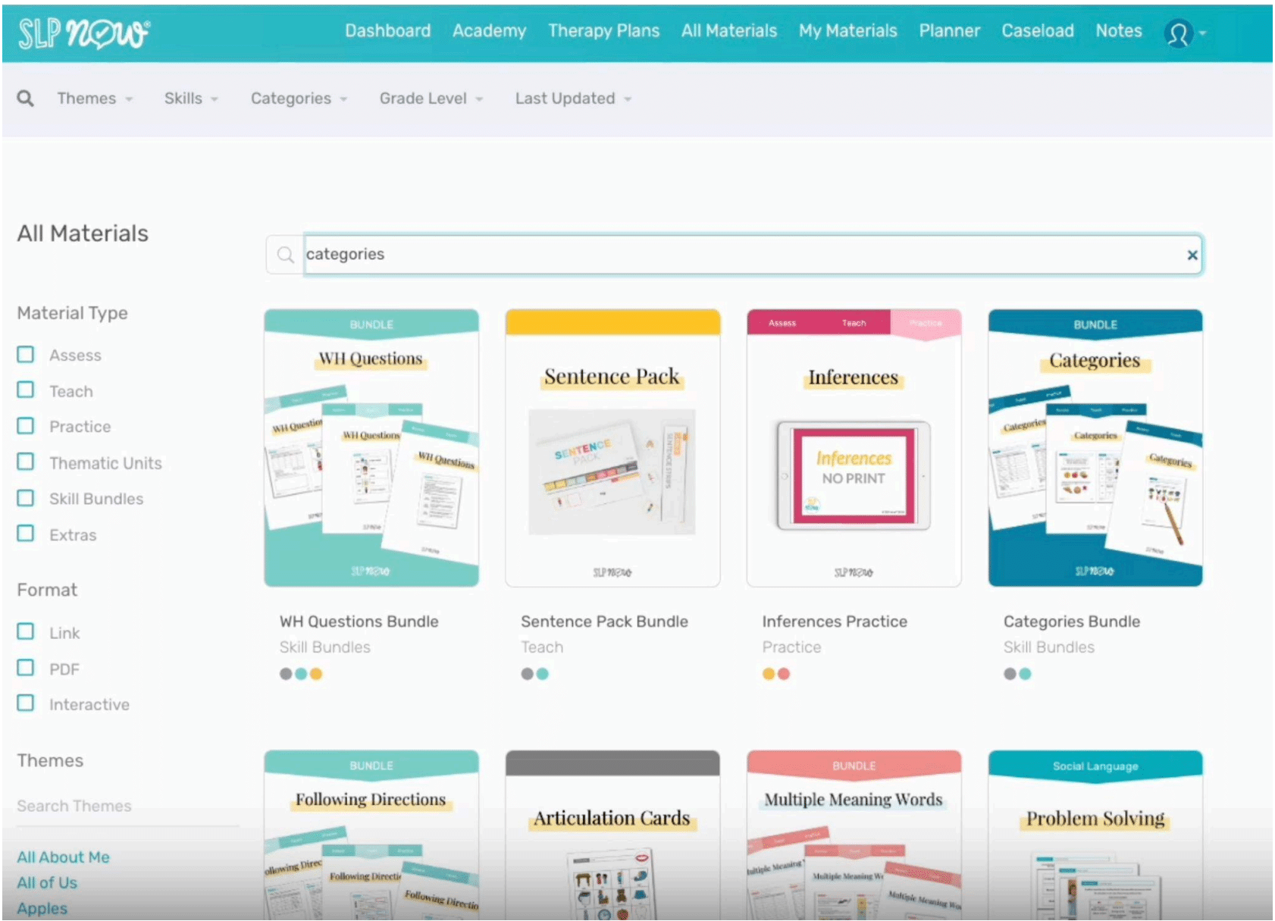Open the user profile avatar icon

(1178, 33)
